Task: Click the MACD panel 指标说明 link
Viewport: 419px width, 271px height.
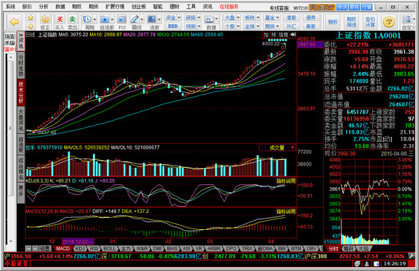Action: pyautogui.click(x=286, y=212)
